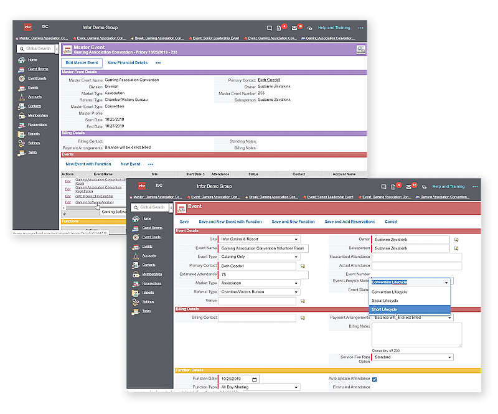This screenshot has height=414, width=498.
Task: Click into Billing Notes text area
Action: click(x=416, y=335)
